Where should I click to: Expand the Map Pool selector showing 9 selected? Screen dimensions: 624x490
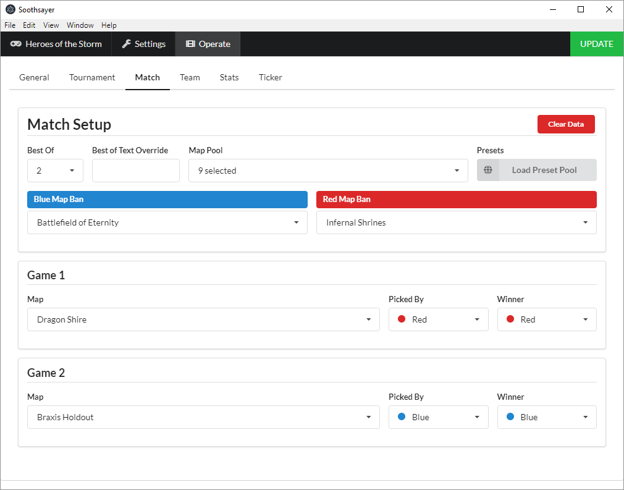328,171
